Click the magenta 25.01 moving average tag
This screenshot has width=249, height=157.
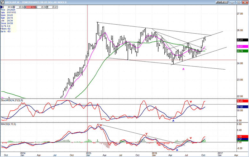pyautogui.click(x=242, y=47)
